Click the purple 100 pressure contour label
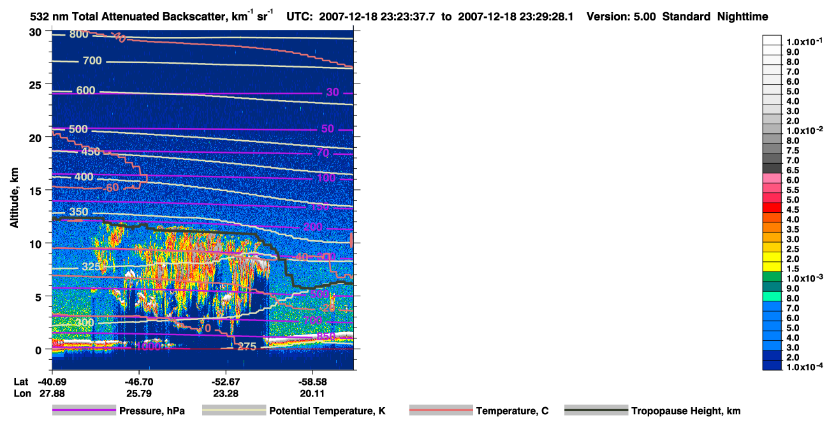 326,178
